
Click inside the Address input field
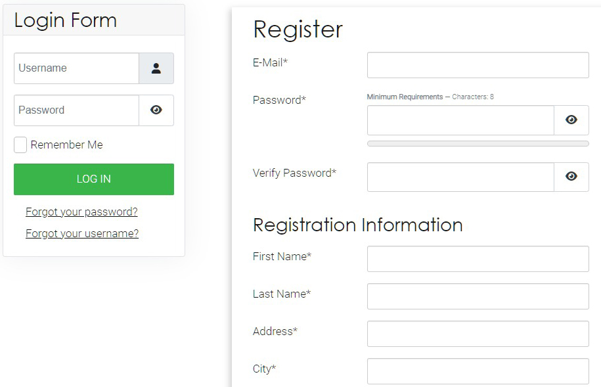[x=478, y=334]
